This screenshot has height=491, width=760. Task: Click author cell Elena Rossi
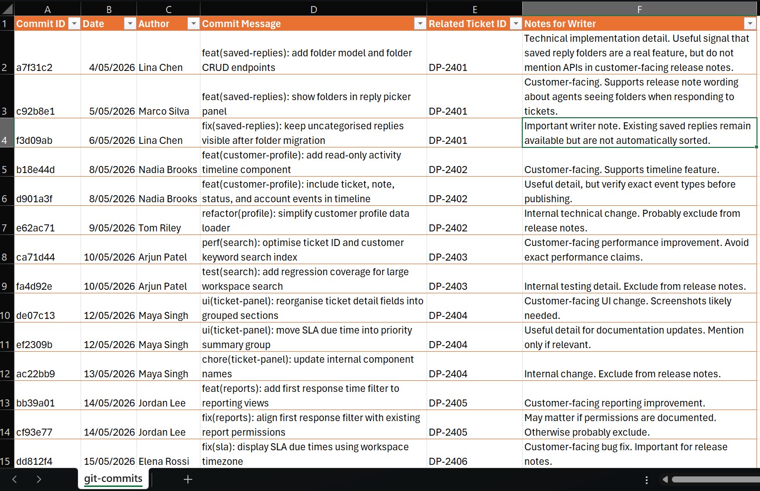click(168, 454)
